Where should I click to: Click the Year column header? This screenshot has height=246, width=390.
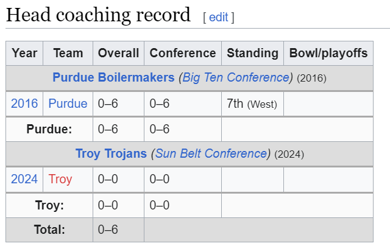(x=24, y=53)
